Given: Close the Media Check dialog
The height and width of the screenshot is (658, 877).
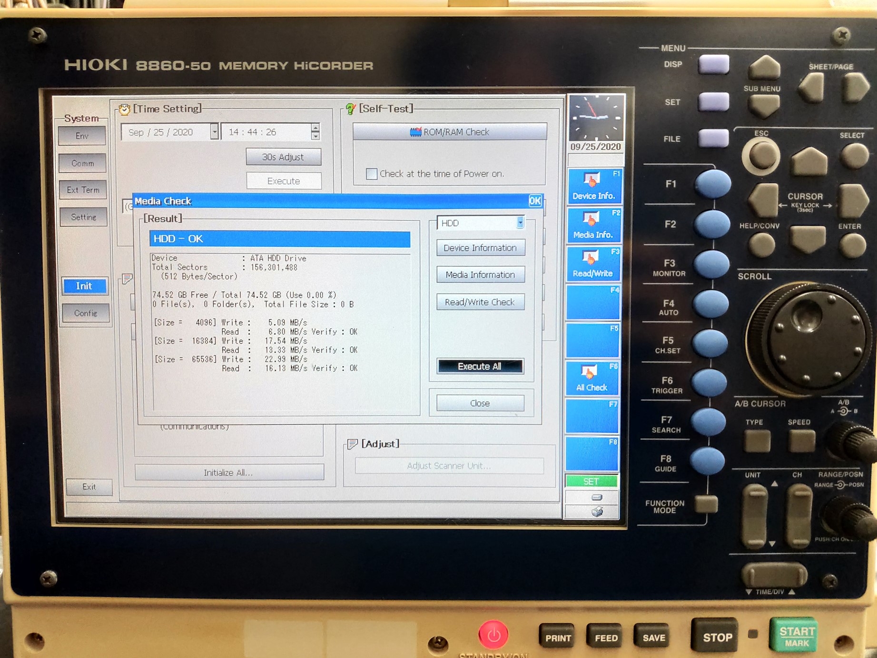Looking at the screenshot, I should (480, 403).
